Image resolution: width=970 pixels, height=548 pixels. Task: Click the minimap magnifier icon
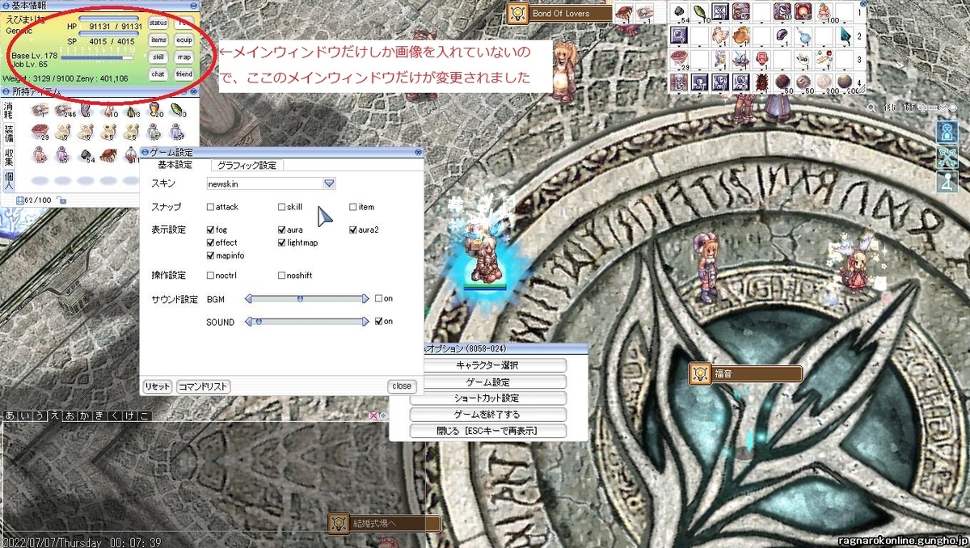pyautogui.click(x=871, y=108)
